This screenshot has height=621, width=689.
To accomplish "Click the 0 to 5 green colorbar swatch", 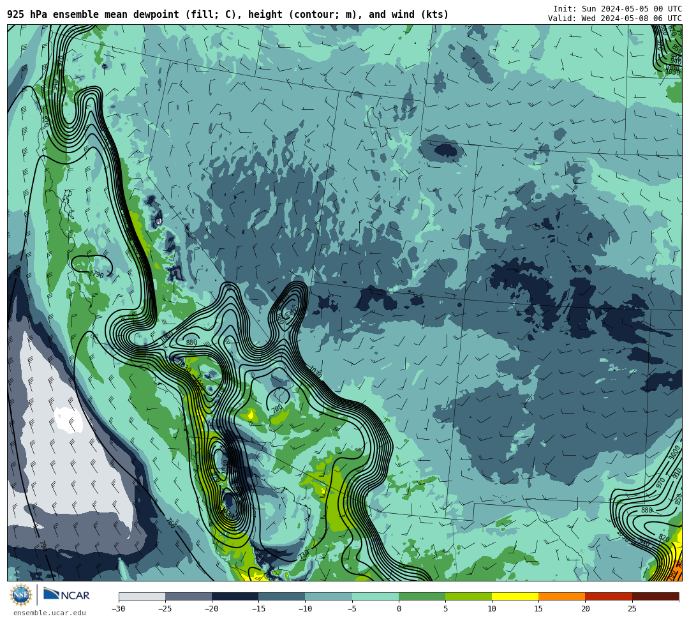I will tap(422, 596).
